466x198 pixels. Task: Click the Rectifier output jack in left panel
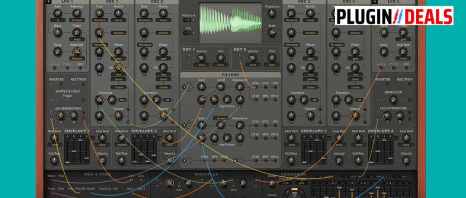[x=84, y=84]
